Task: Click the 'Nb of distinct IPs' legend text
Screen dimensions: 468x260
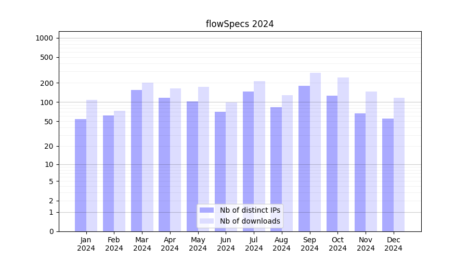Action: coord(250,210)
